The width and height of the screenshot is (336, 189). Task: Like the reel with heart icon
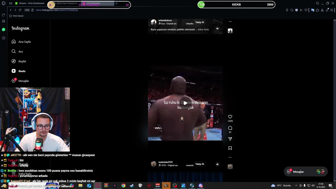coord(230,117)
